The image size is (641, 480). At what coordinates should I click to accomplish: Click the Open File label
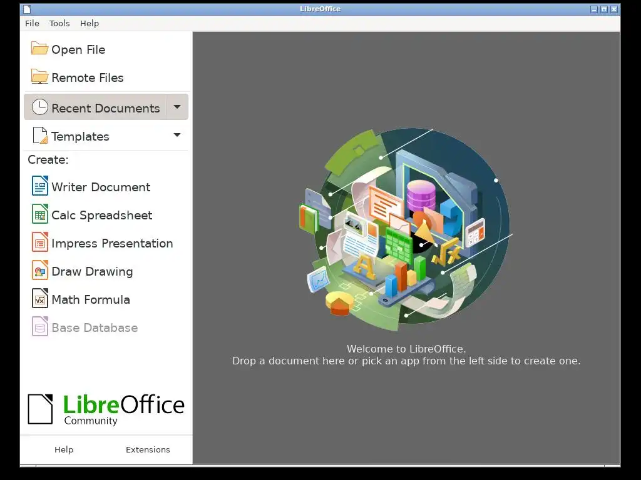pos(78,49)
